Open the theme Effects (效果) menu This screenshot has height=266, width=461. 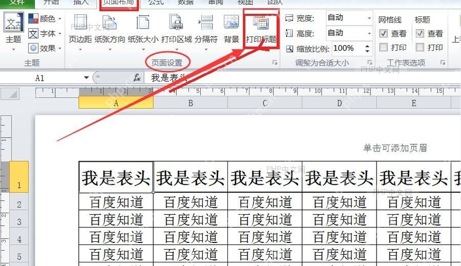[x=45, y=48]
